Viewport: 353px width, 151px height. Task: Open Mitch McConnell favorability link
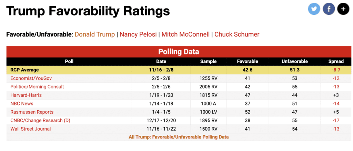click(x=185, y=34)
